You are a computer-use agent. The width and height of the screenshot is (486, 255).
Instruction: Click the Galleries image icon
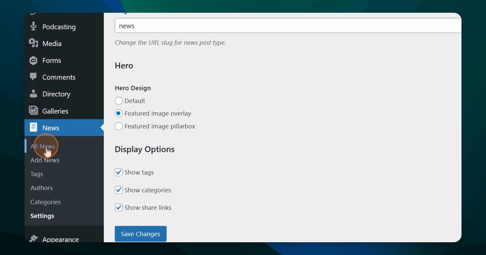33,110
